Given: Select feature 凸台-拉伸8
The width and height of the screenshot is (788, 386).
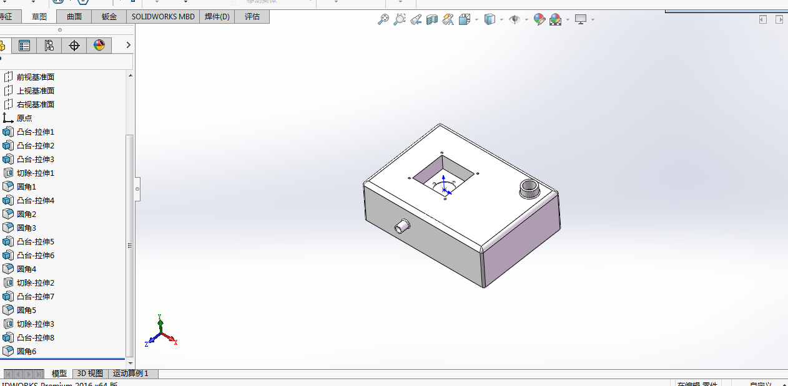Looking at the screenshot, I should click(36, 338).
